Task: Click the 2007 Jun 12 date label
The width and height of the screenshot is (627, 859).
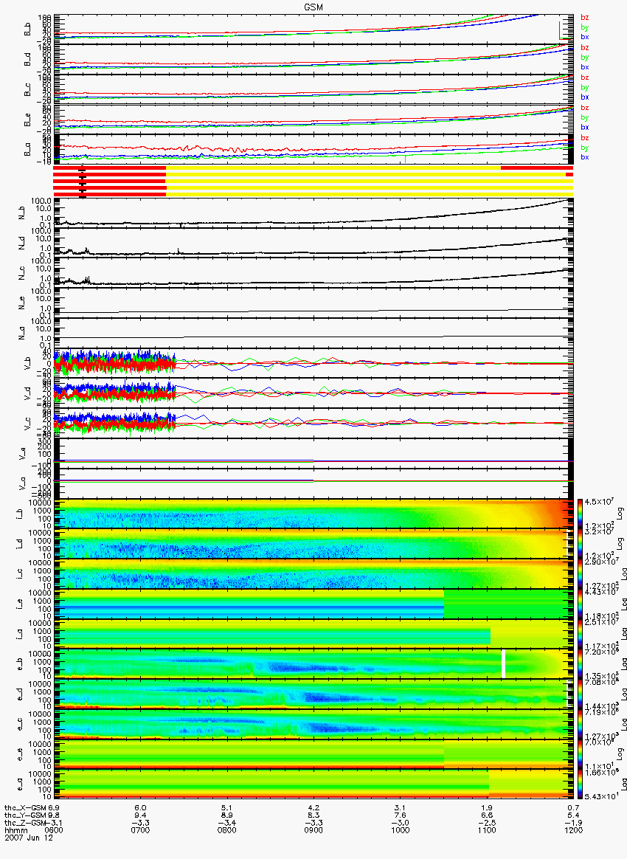Action: coord(29,838)
